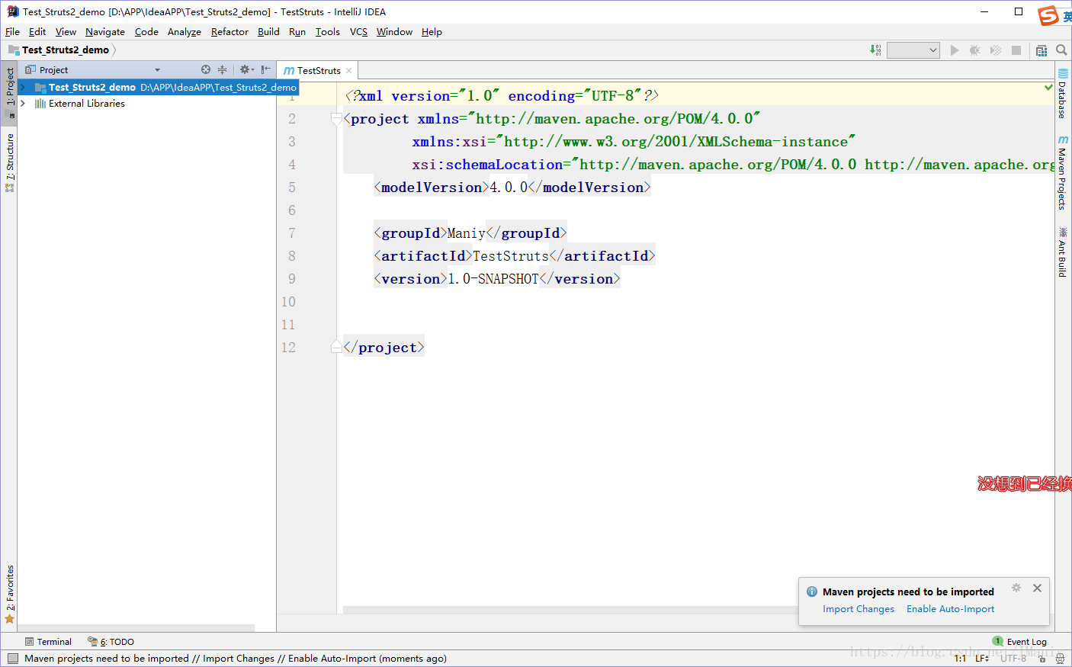Click the notification info icon
1072x667 pixels.
click(x=812, y=592)
